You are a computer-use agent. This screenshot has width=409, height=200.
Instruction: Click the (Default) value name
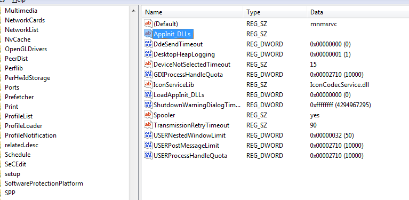[166, 24]
